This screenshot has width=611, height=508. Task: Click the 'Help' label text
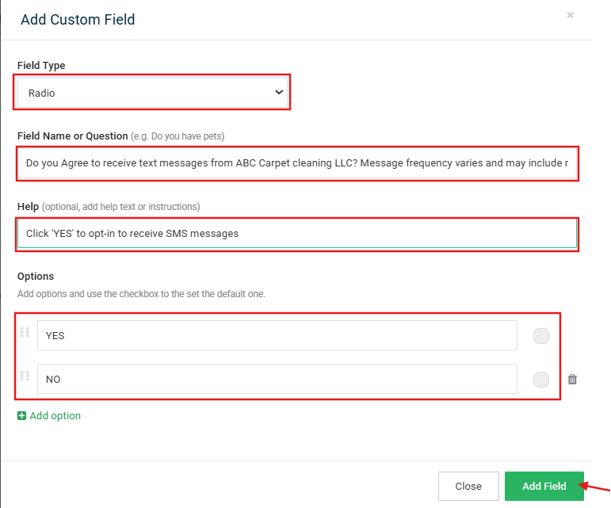pyautogui.click(x=28, y=207)
